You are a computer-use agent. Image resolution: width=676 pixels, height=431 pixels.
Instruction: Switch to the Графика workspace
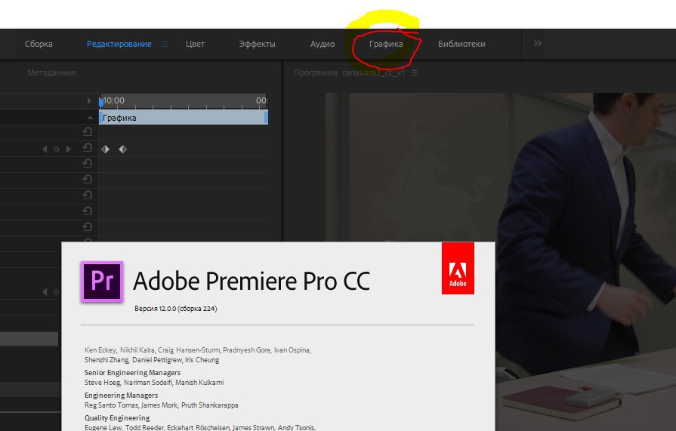[x=386, y=44]
